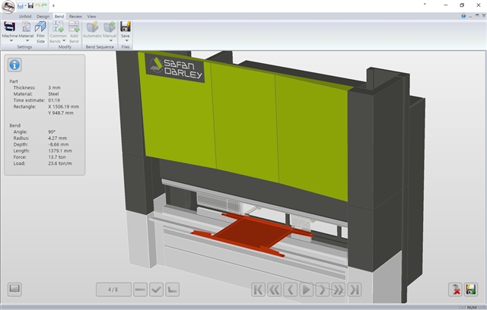The image size is (487, 310).
Task: Jump to the last bend step
Action: click(x=354, y=289)
